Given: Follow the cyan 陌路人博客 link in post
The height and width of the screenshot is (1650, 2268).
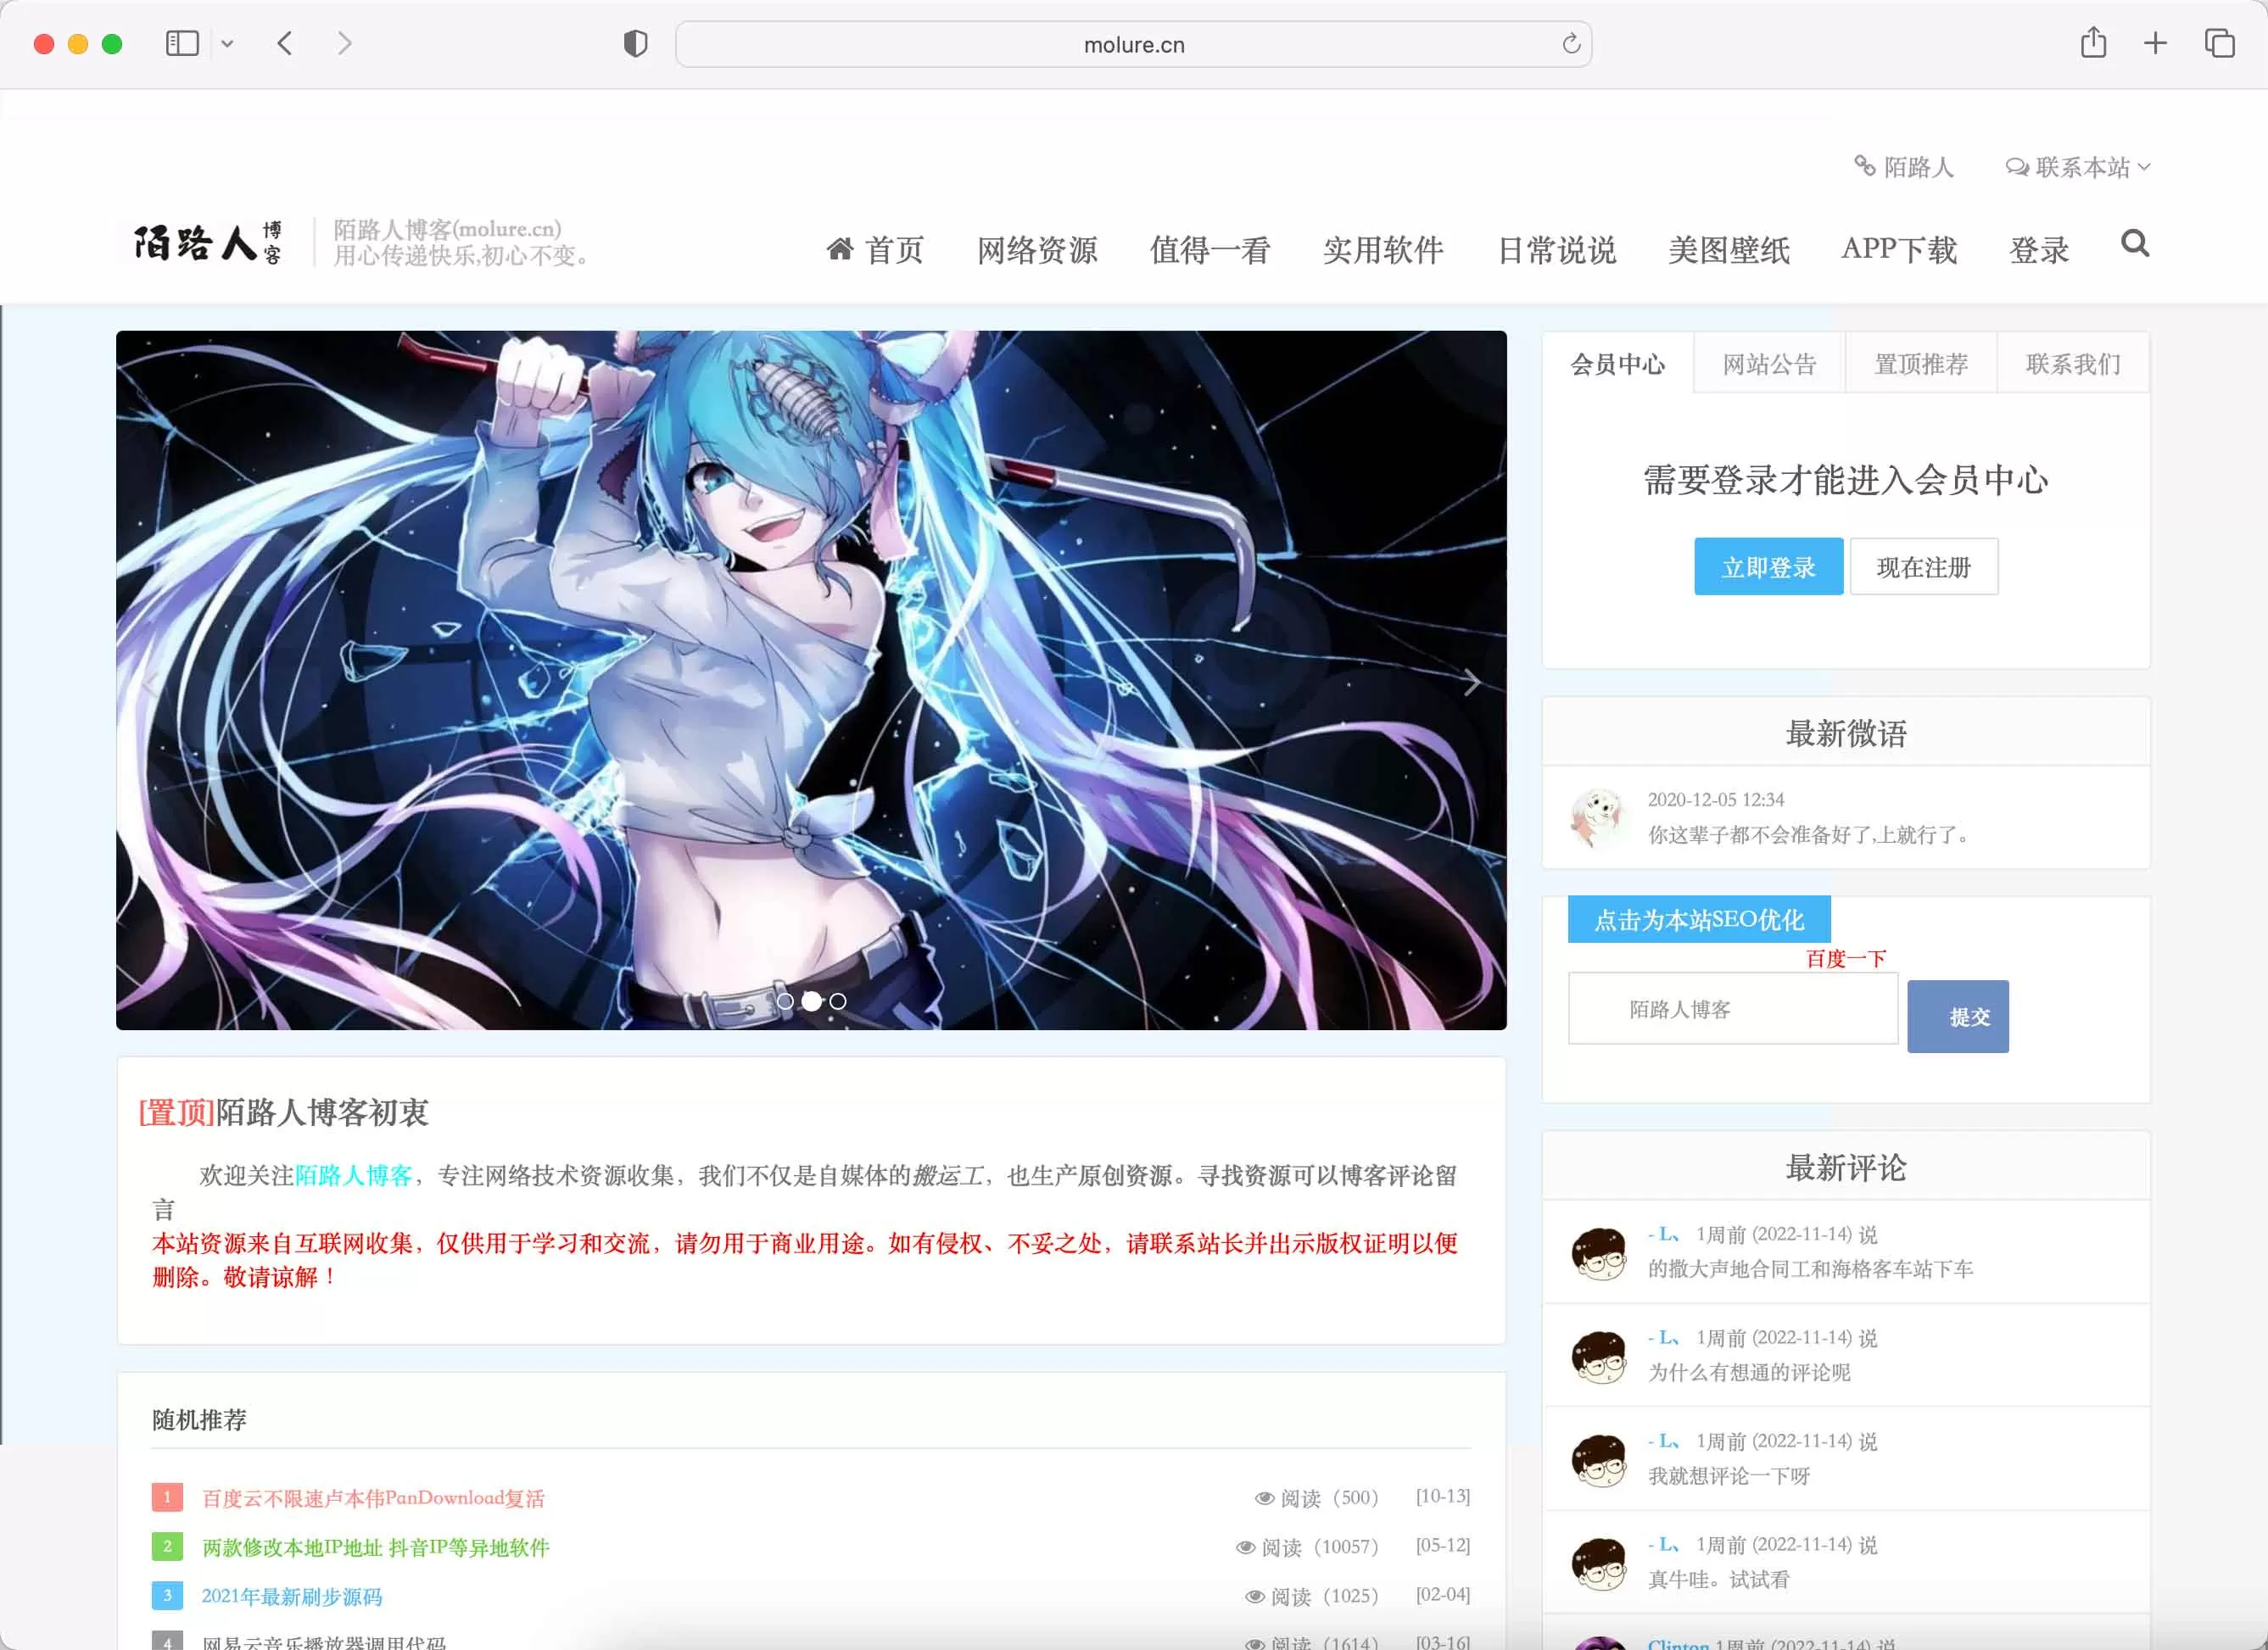Looking at the screenshot, I should (x=354, y=1175).
